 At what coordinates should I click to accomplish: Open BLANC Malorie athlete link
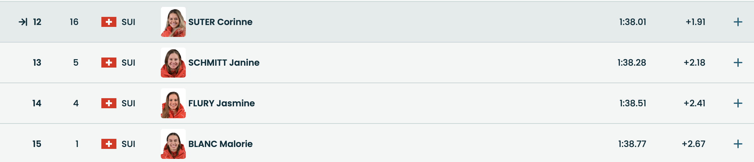coord(220,144)
